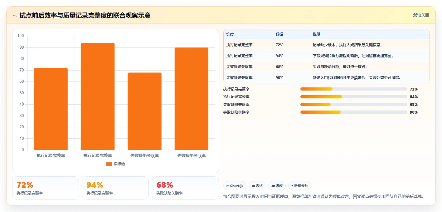Click the progress bar labeled 90%
Viewport: 442px width, 212px height.
coord(354,112)
